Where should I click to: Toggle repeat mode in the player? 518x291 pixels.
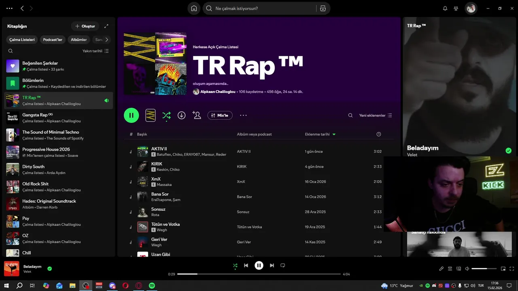pos(283,266)
